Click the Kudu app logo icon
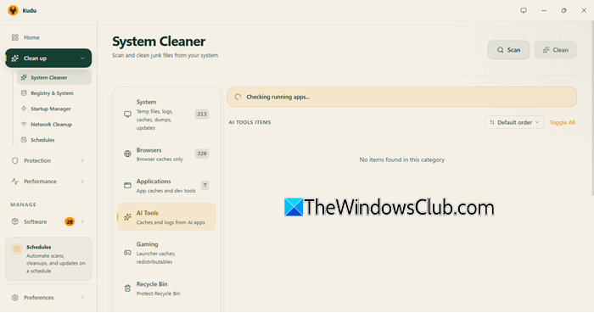This screenshot has width=594, height=313. pyautogui.click(x=13, y=10)
